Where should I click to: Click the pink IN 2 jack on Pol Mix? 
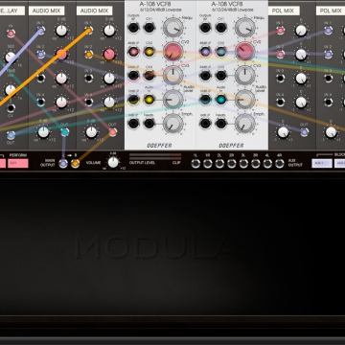tap(281, 55)
